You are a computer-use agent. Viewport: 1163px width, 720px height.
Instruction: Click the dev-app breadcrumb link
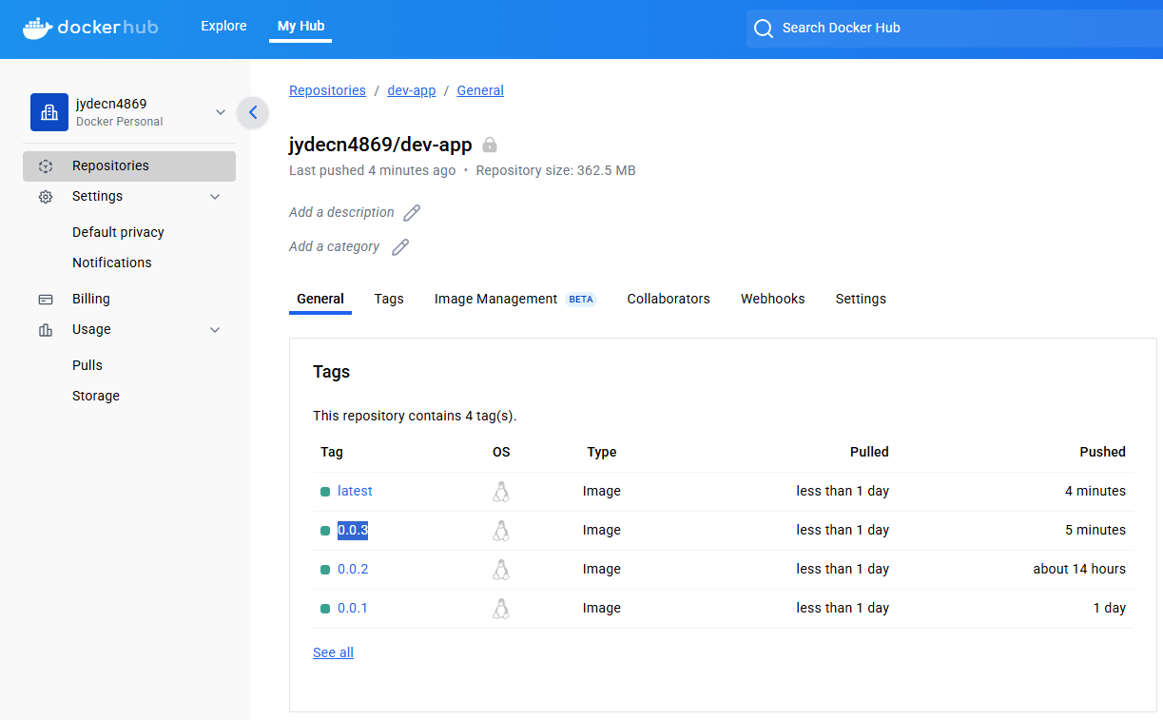(x=412, y=90)
